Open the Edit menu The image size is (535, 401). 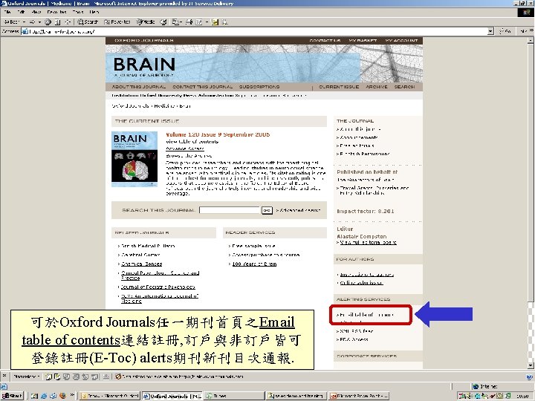pyautogui.click(x=21, y=12)
